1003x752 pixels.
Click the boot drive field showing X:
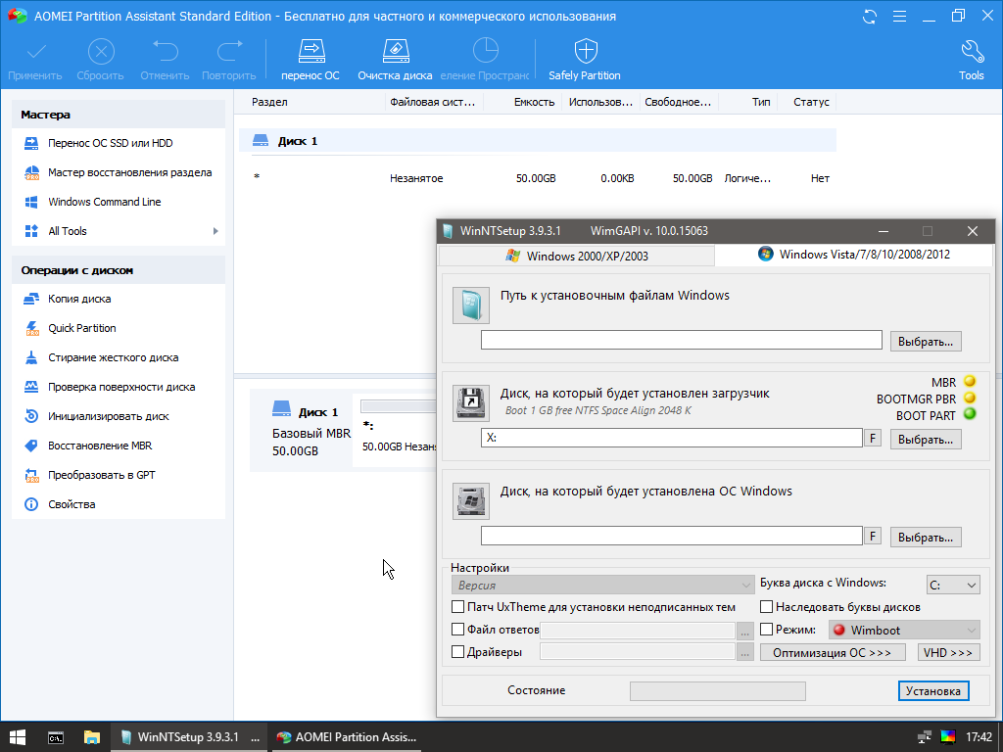[x=672, y=438]
